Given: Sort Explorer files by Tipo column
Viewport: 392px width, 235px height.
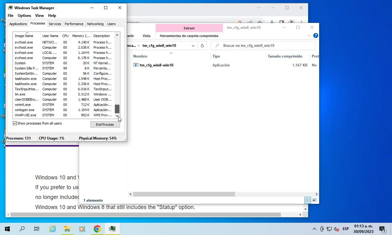Looking at the screenshot, I should pos(238,56).
